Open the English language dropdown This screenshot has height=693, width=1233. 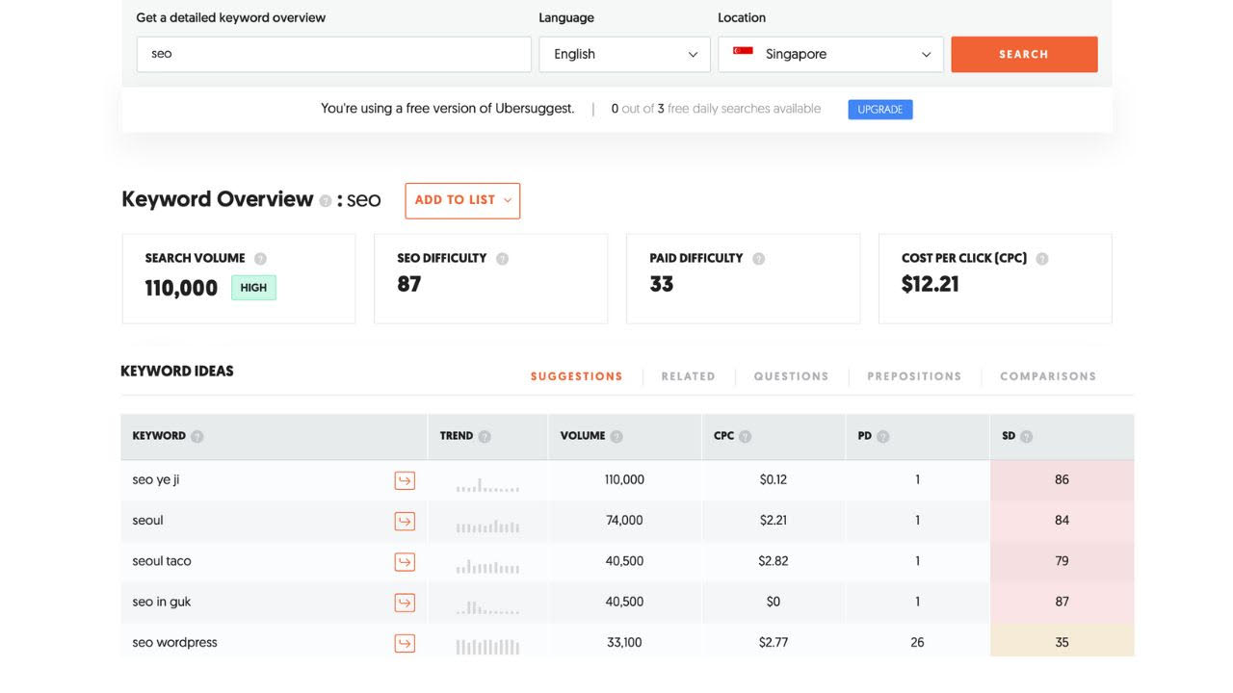click(x=624, y=54)
